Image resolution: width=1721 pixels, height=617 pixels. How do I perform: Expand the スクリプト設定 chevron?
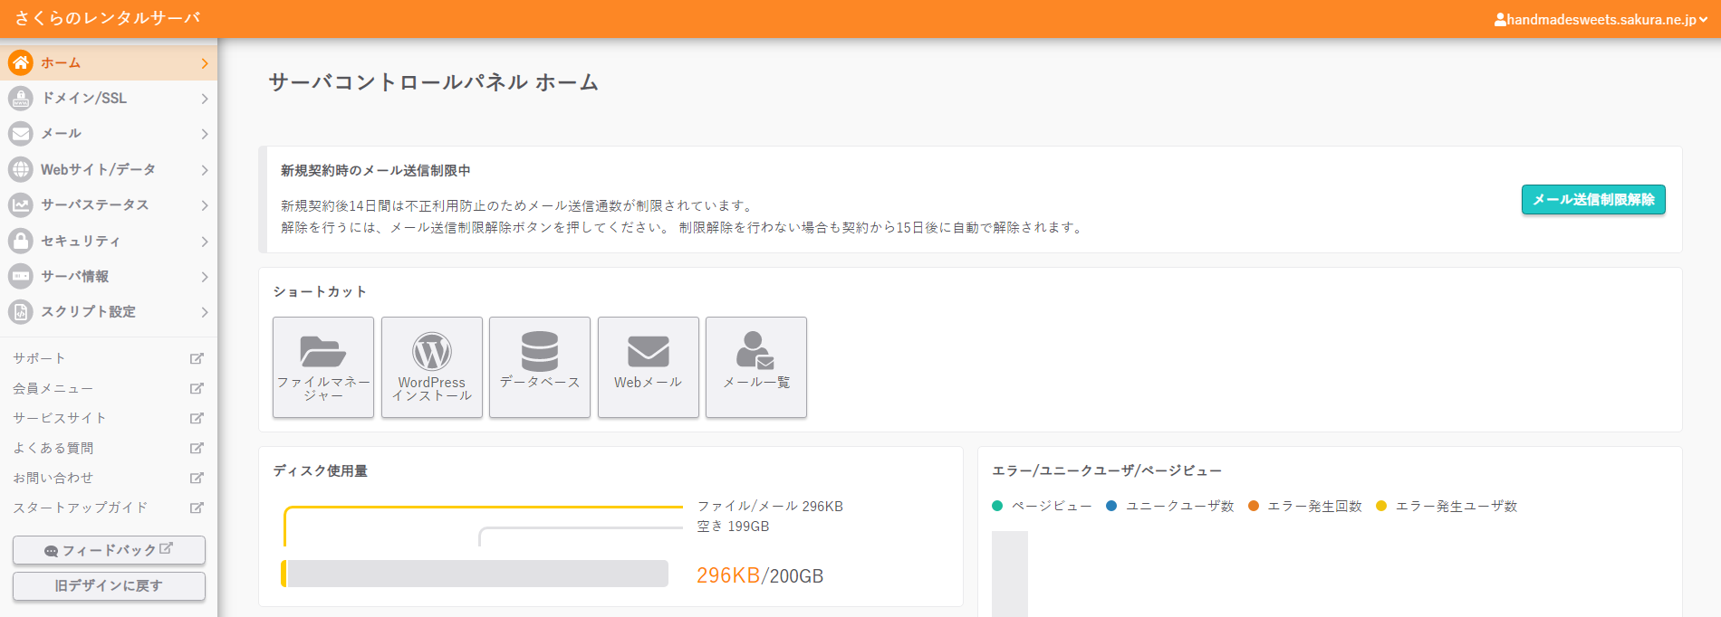coord(205,312)
